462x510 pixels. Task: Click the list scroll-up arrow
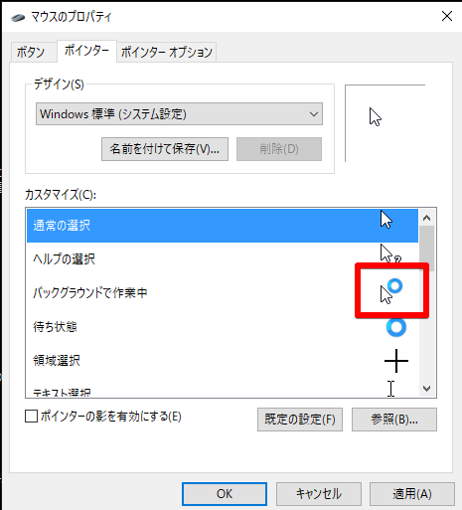click(426, 218)
